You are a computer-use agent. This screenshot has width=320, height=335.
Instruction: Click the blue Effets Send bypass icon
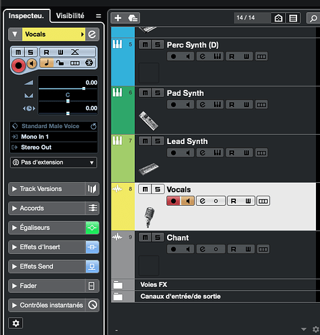[93, 267]
